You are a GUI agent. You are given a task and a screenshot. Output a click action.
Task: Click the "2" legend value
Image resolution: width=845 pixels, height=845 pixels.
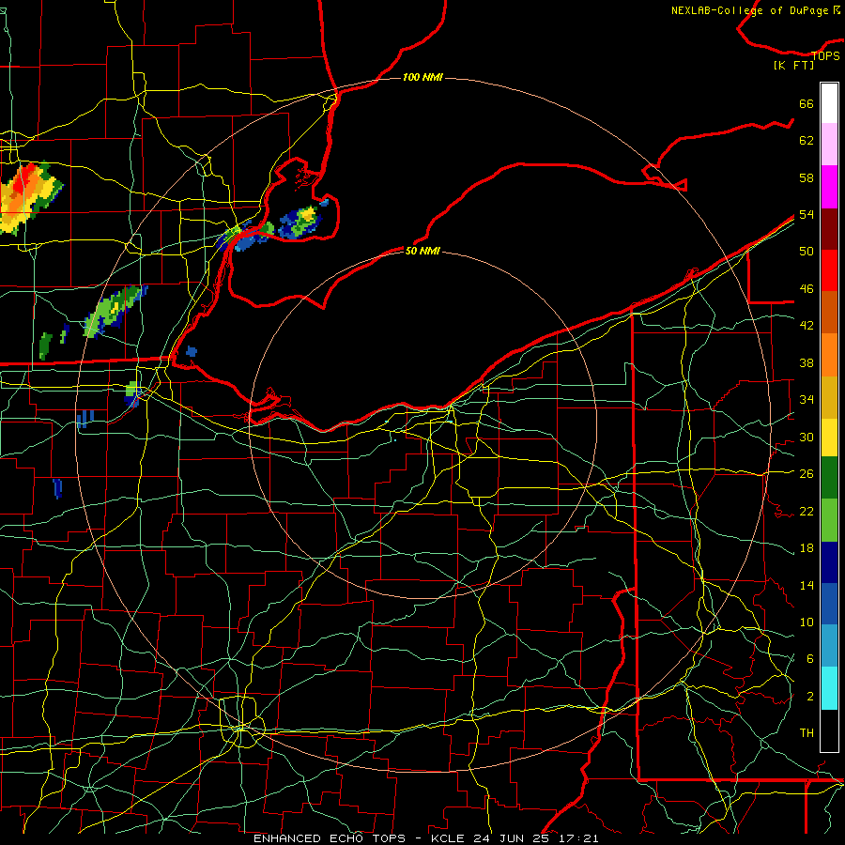point(810,697)
